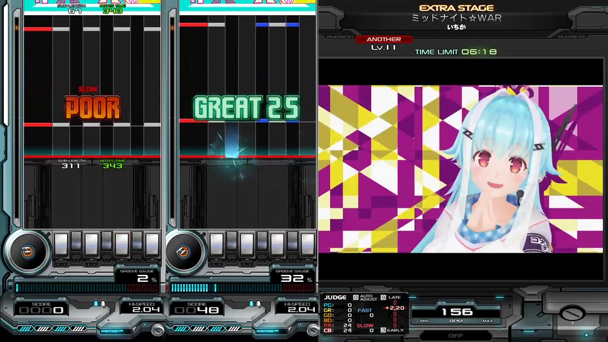Screen dimensions: 608x342
Task: Tap the right player's seventh key
Action: (308, 244)
